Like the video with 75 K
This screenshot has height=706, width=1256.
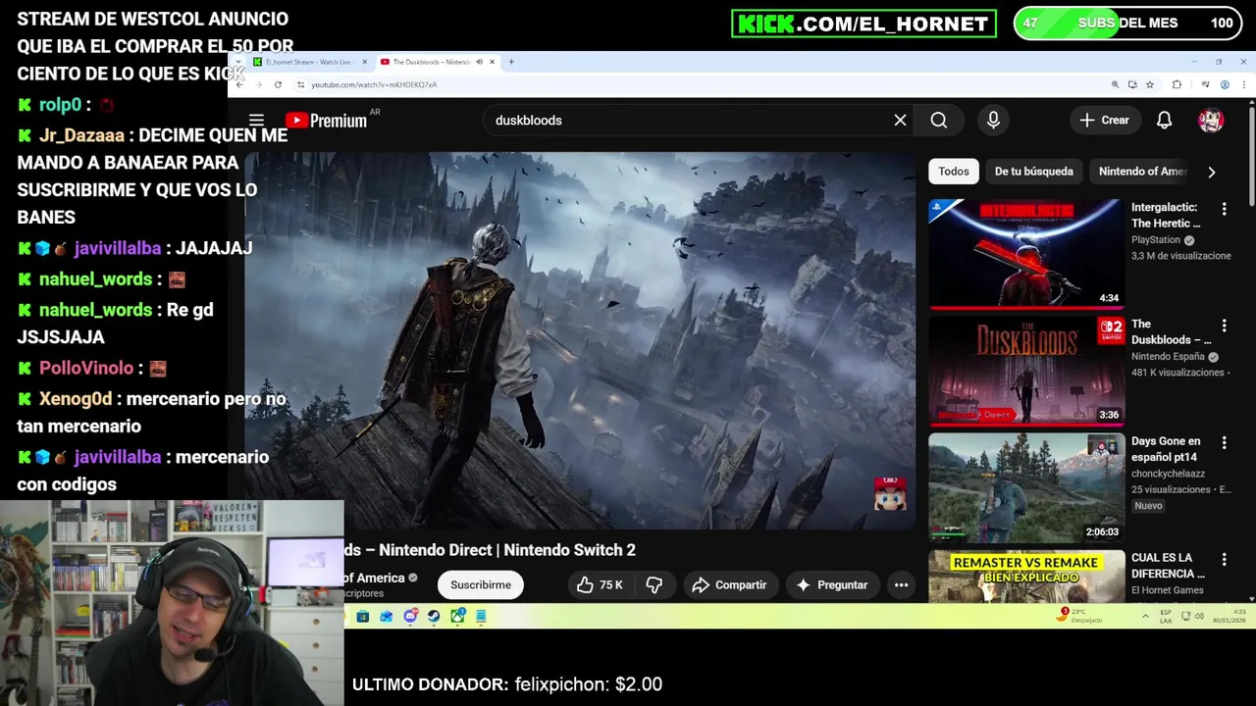pyautogui.click(x=600, y=584)
